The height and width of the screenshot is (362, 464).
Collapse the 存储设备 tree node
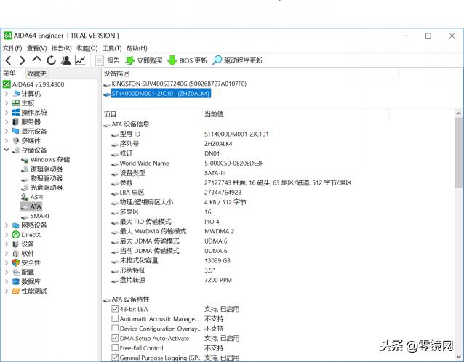(7, 150)
